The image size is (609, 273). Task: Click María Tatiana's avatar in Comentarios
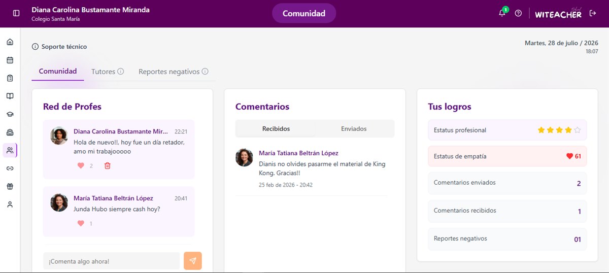tap(244, 157)
